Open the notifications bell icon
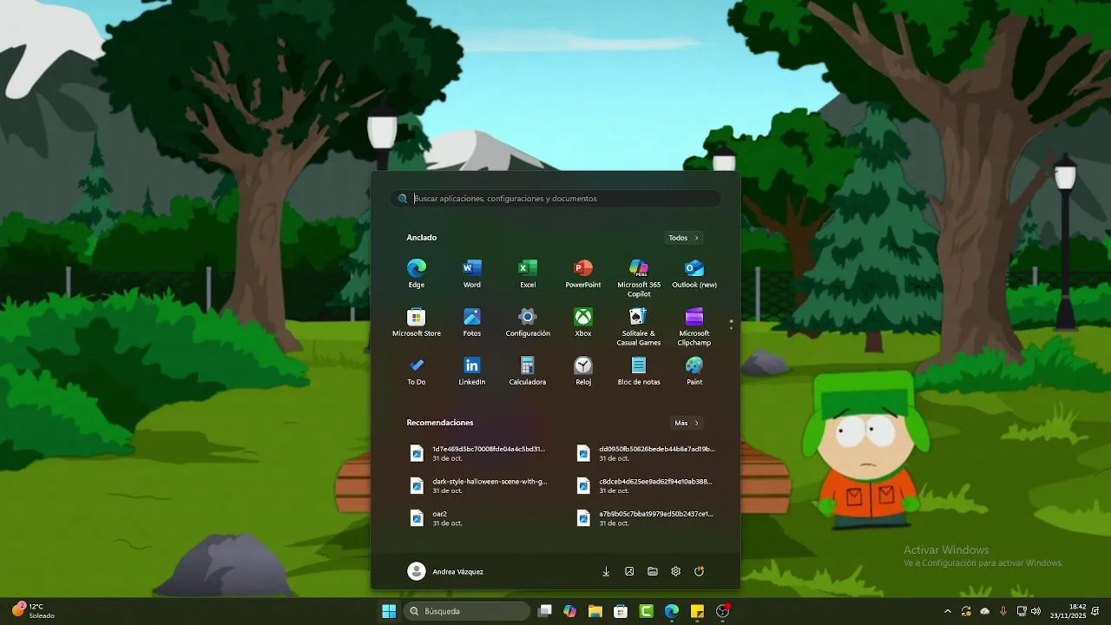 tap(1096, 611)
